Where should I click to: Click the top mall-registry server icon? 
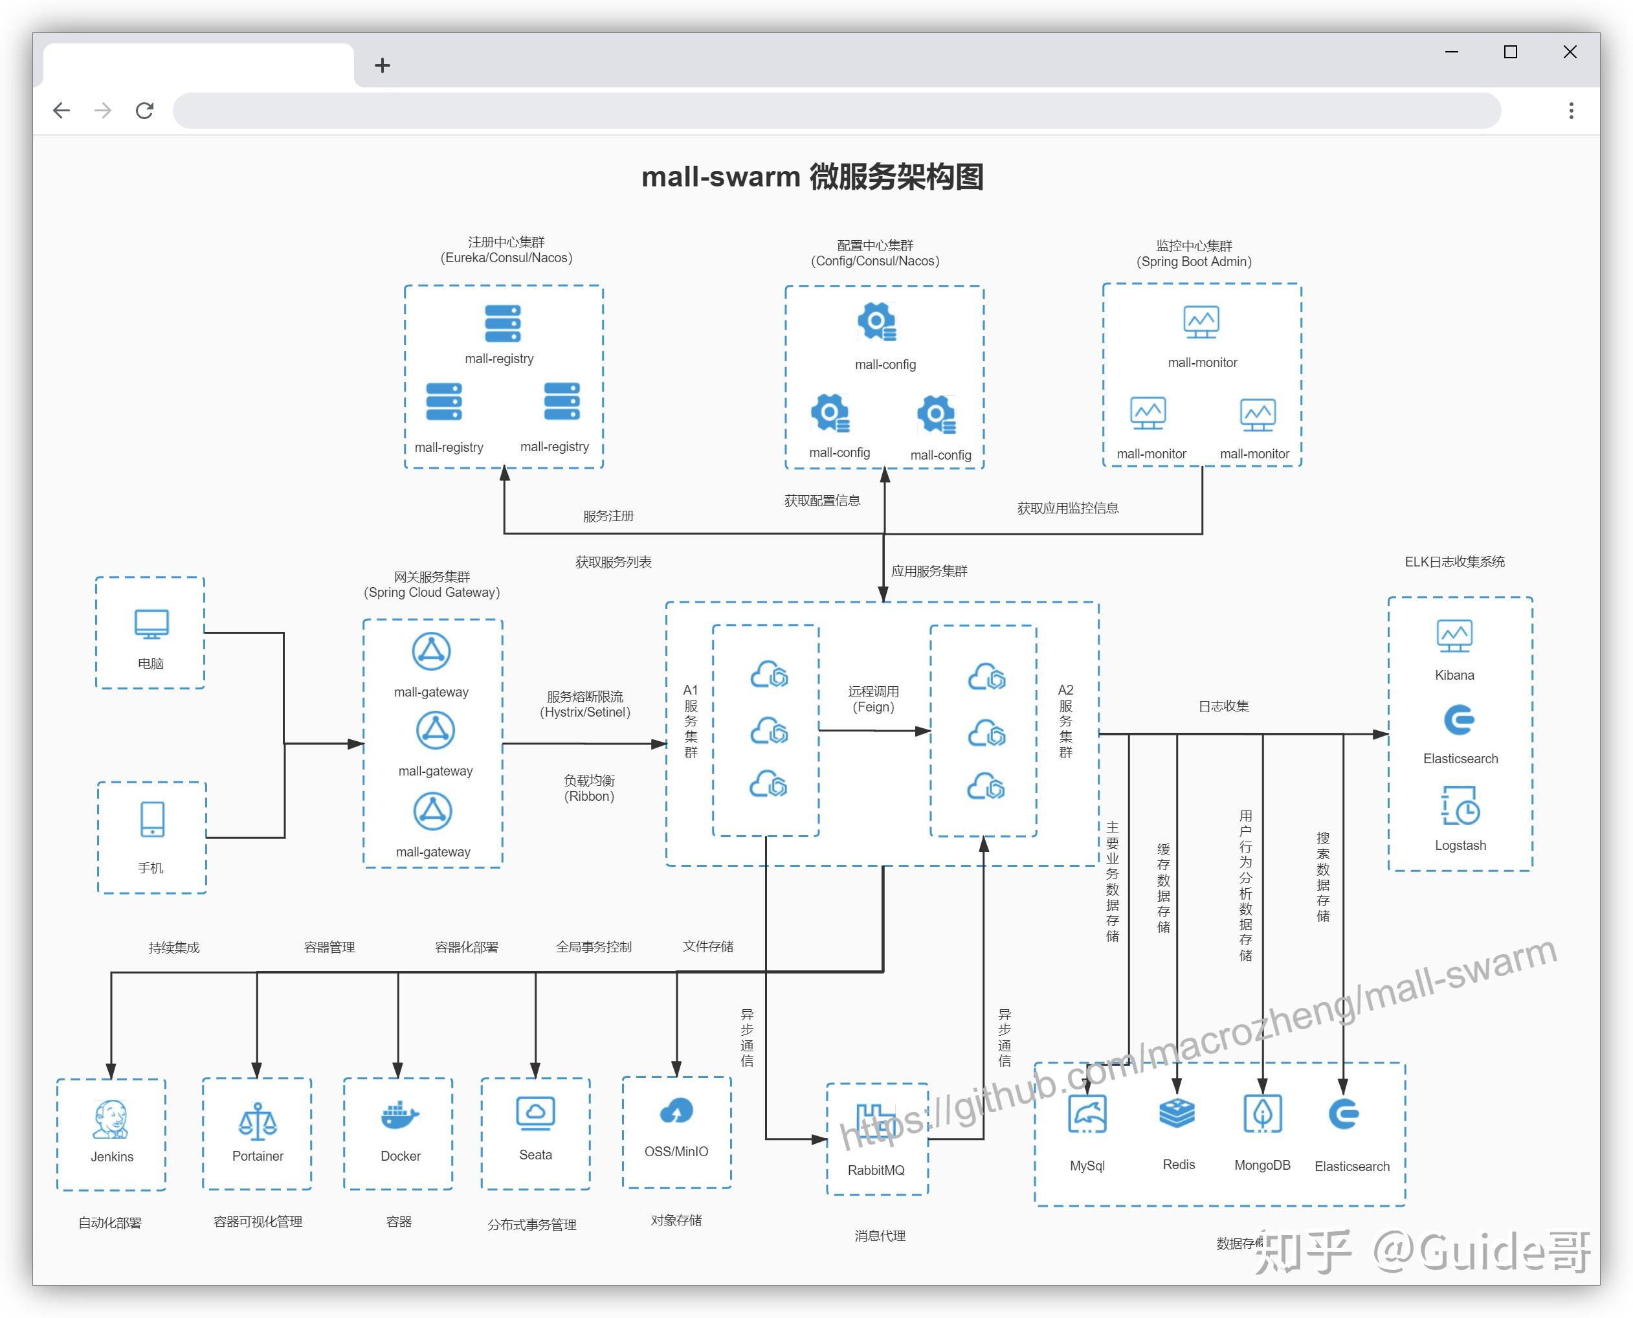pyautogui.click(x=502, y=324)
